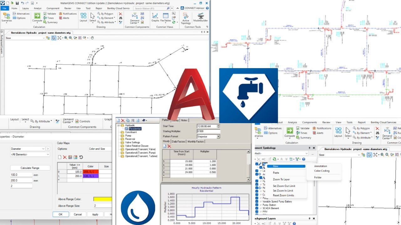The height and width of the screenshot is (225, 401).
Task: Open Times in the top-left ribbon
Action: [x=49, y=18]
